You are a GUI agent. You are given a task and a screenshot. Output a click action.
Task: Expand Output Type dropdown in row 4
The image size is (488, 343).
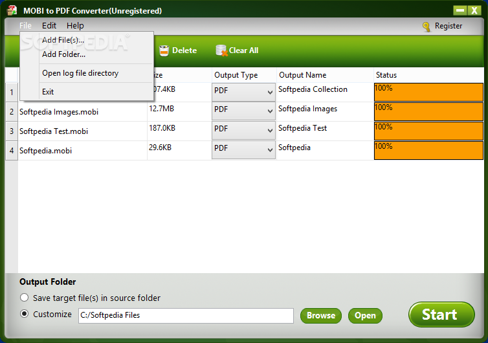coord(243,149)
